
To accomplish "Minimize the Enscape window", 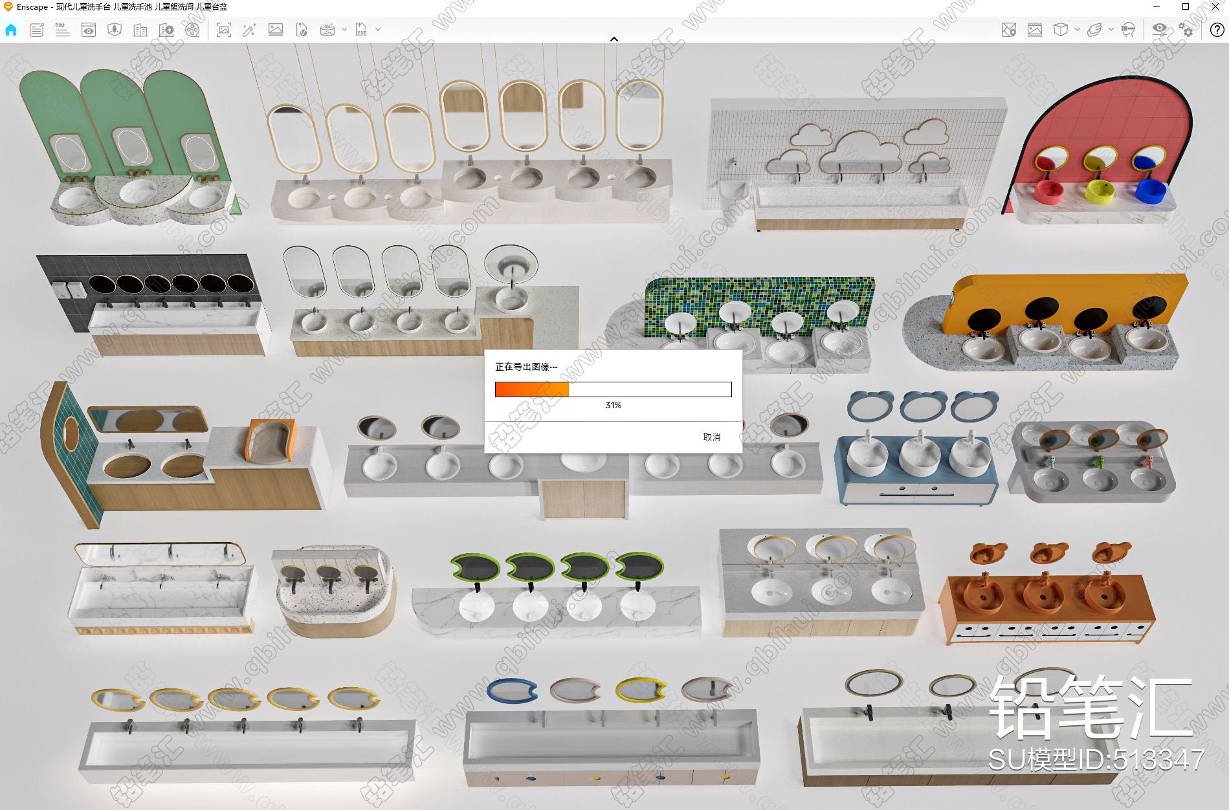I will click(x=1157, y=6).
